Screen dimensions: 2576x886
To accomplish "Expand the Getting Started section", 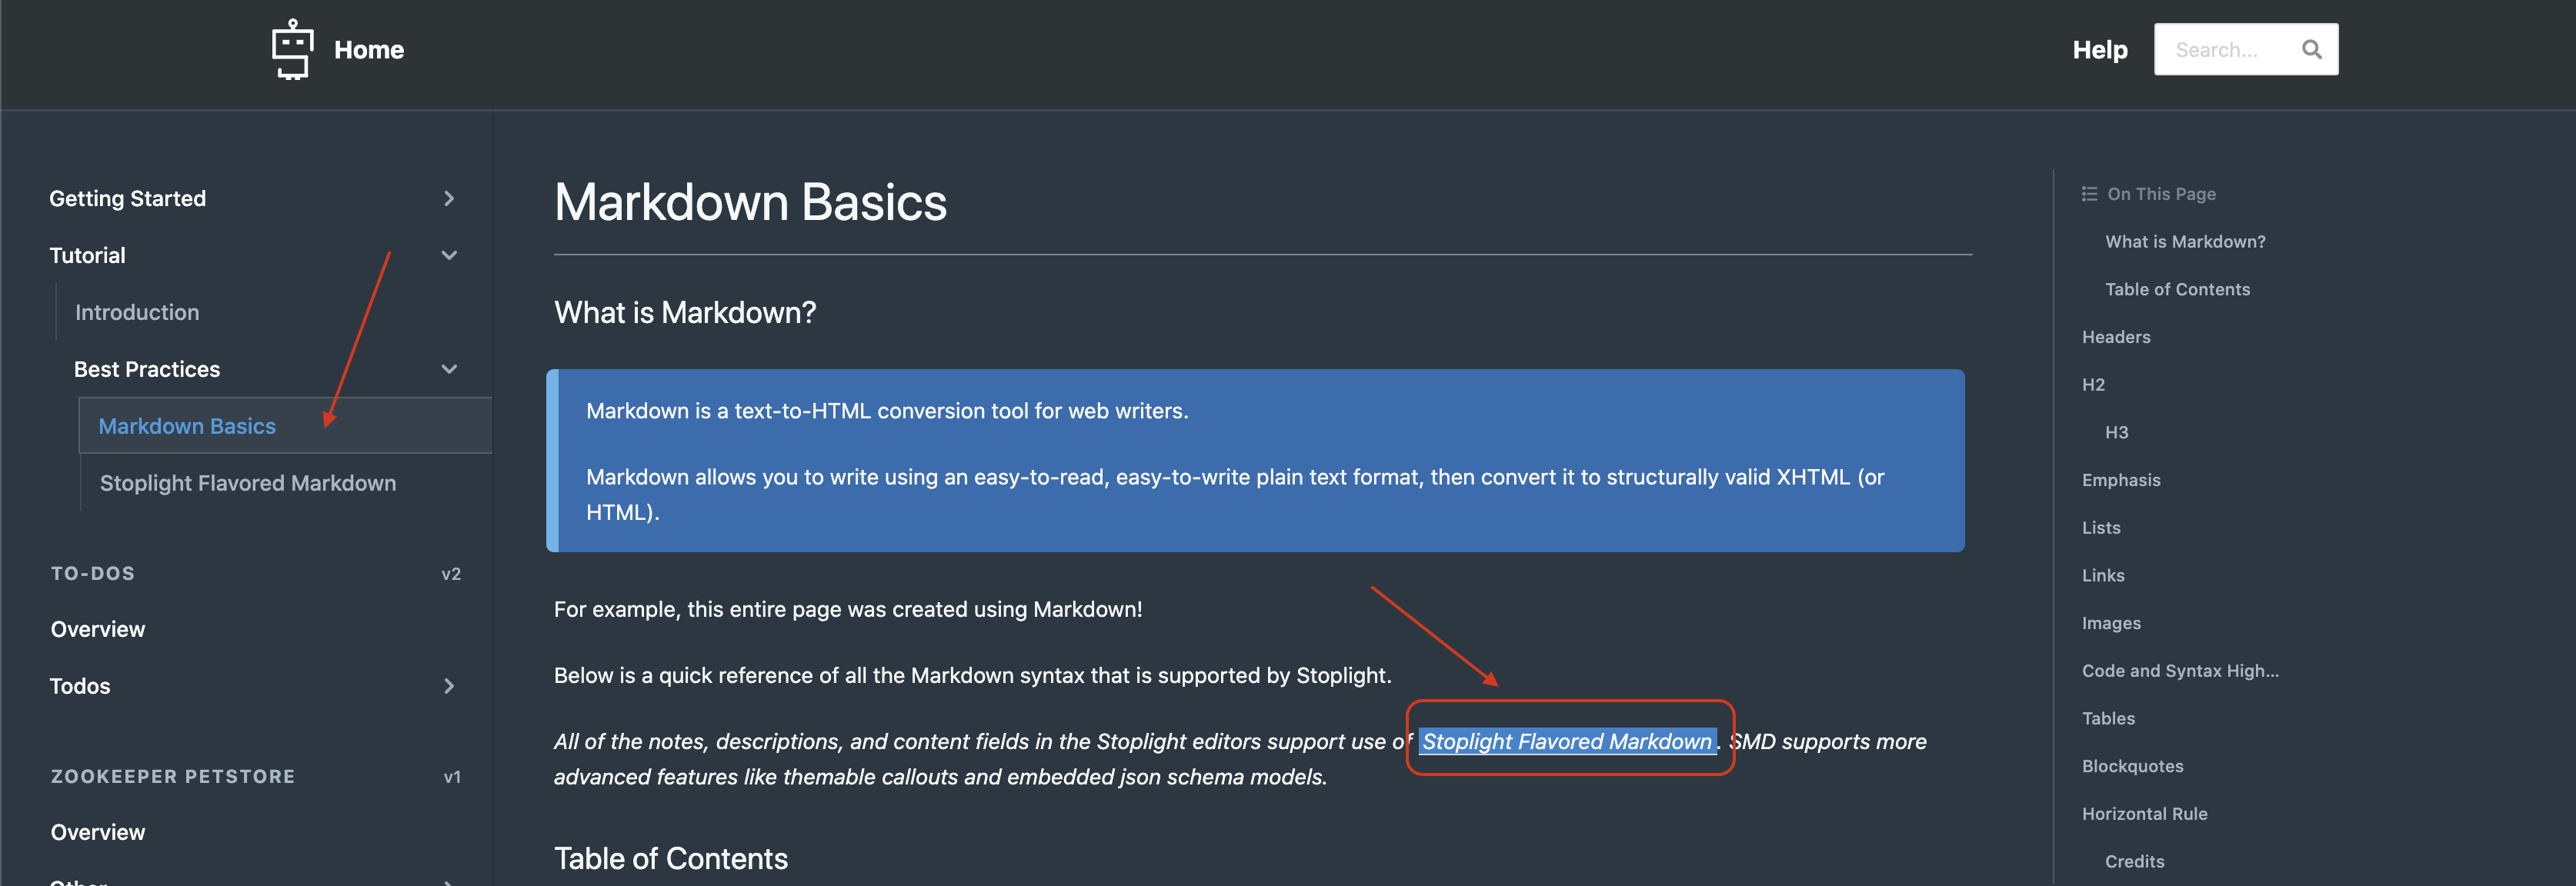I will click(449, 198).
